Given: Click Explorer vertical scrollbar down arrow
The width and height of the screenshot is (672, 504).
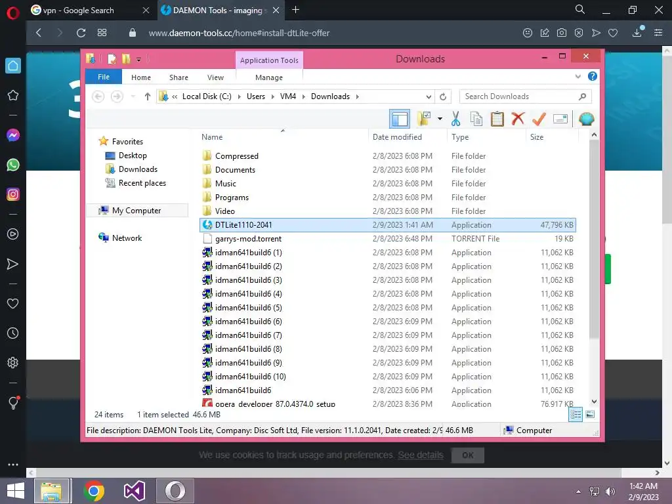Looking at the screenshot, I should [x=594, y=402].
